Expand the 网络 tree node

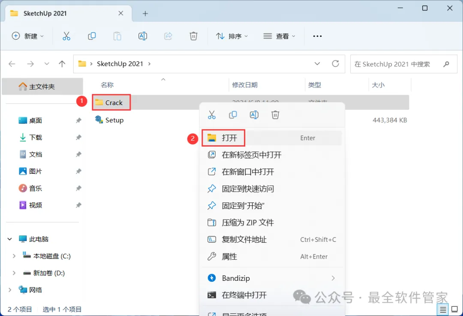tap(10, 290)
